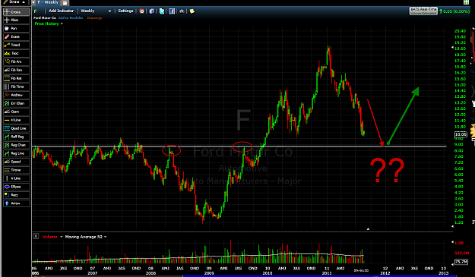Click Add to Portfolio link
The width and height of the screenshot is (475, 277).
click(71, 18)
